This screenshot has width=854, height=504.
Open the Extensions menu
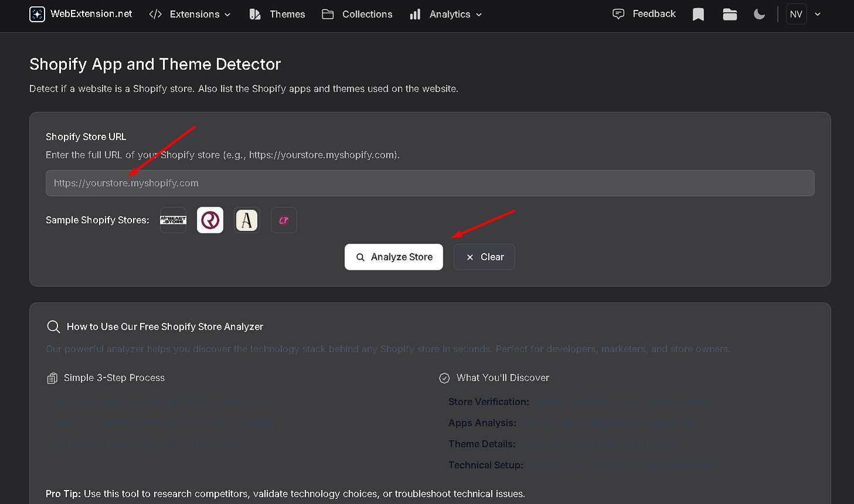(x=189, y=14)
